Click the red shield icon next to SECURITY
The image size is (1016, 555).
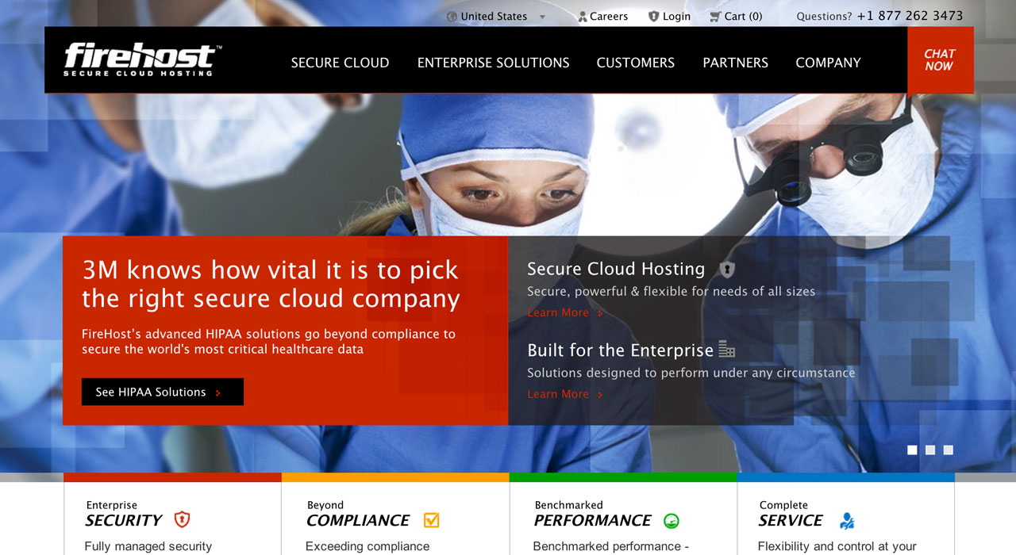tap(183, 520)
